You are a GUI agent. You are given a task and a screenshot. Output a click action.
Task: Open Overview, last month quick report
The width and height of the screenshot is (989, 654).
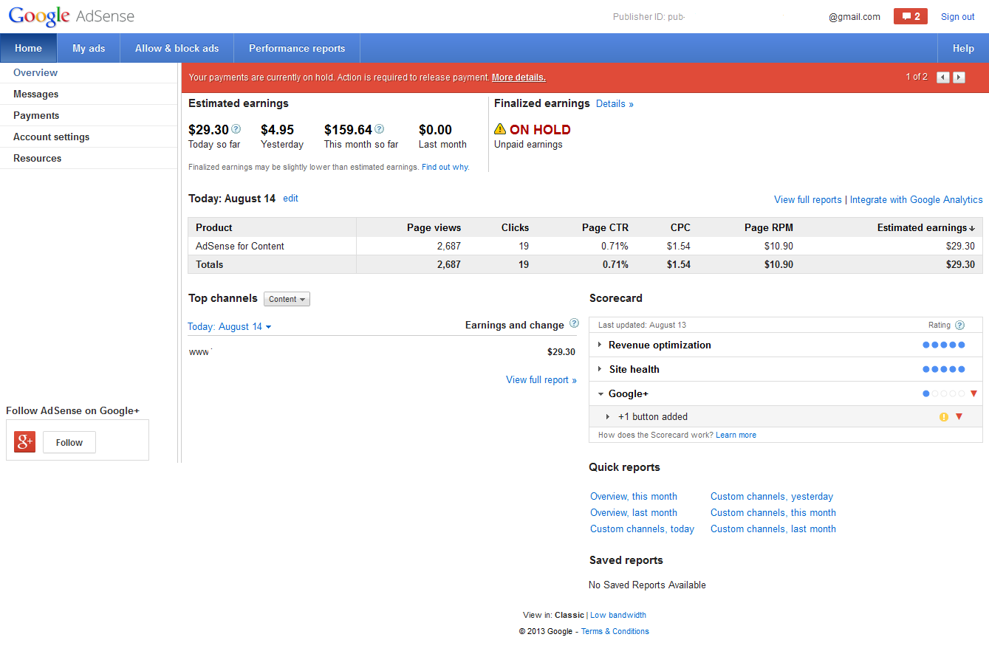point(634,512)
